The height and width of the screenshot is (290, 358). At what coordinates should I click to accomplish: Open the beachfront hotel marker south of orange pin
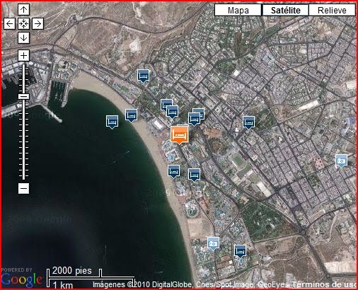174,171
